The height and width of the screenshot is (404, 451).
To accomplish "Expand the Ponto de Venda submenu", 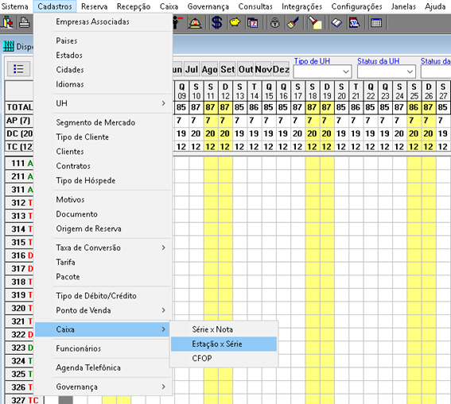I will (103, 310).
